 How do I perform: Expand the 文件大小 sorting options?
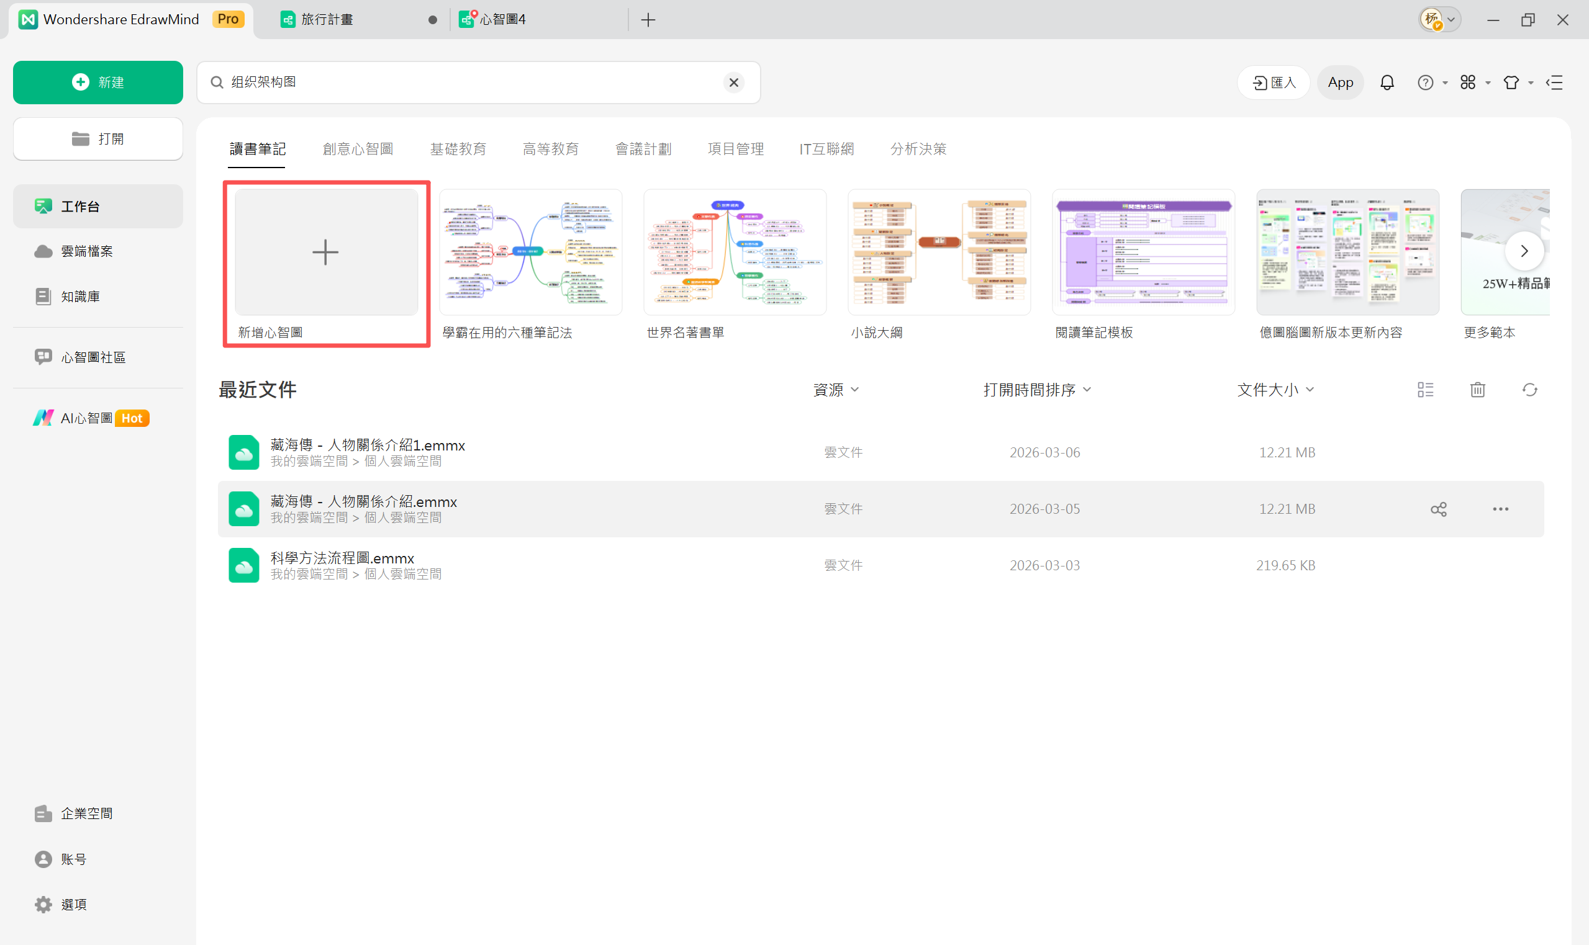coord(1275,389)
